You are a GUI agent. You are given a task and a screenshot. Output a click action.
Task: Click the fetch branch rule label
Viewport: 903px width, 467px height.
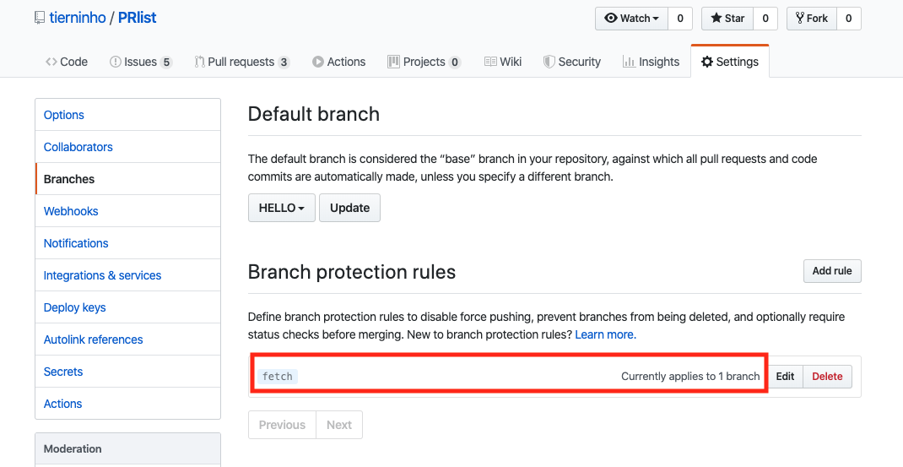pos(278,377)
